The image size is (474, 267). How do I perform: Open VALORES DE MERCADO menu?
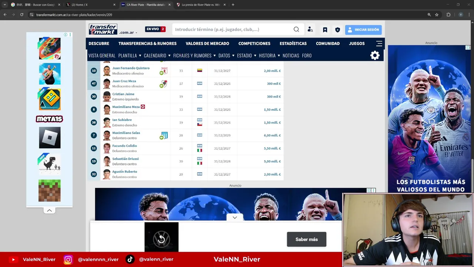coord(207,43)
